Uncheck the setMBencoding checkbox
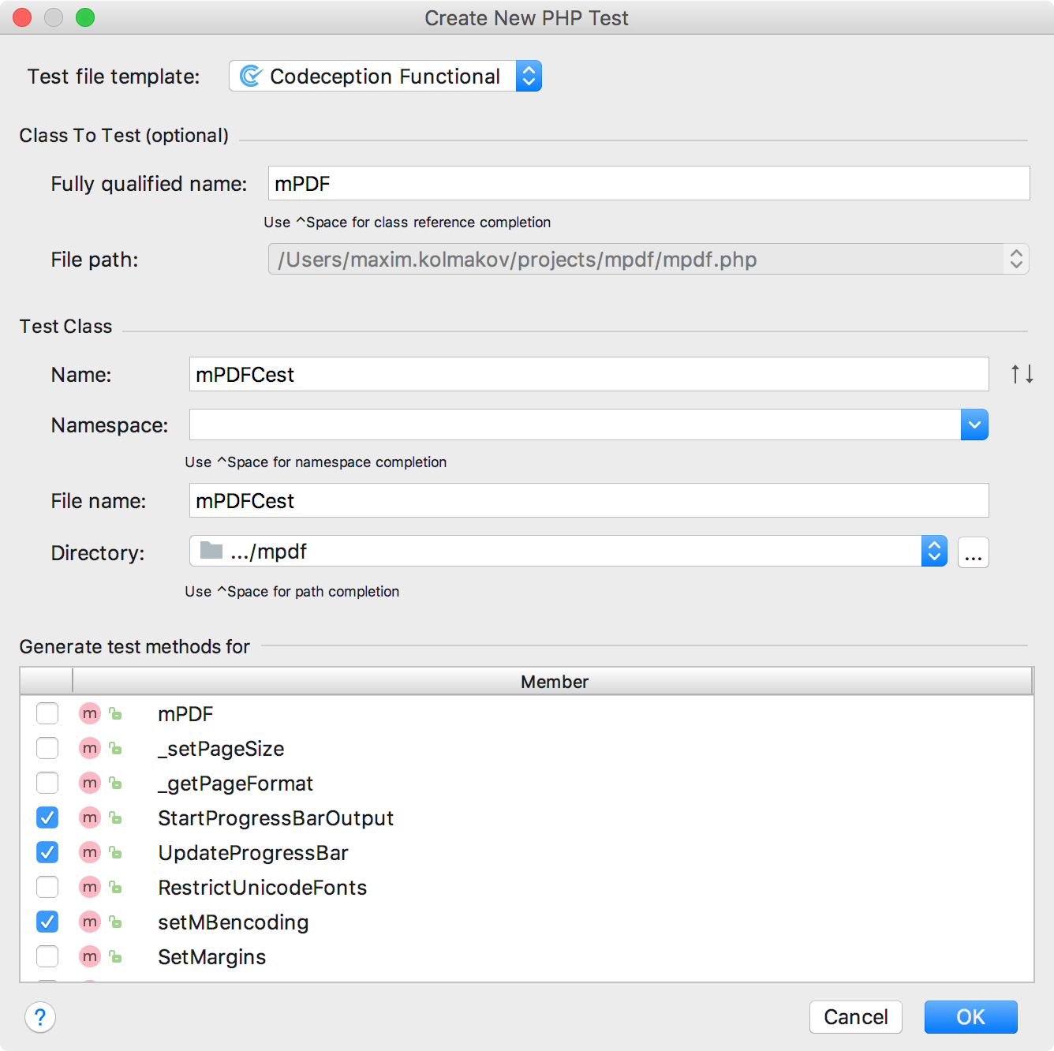Viewport: 1054px width, 1051px height. [x=47, y=922]
